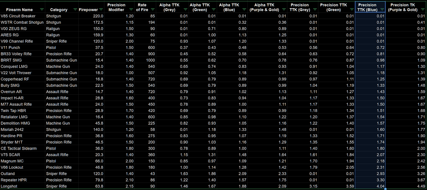427x190 pixels.
Task: Select the Stryder M1T name cell
Action: pyautogui.click(x=22, y=142)
